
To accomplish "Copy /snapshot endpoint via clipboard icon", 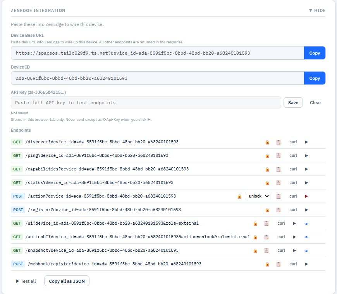I will (x=266, y=251).
